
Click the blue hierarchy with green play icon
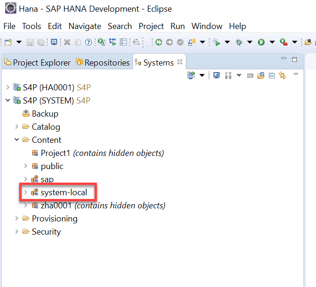tap(112, 42)
